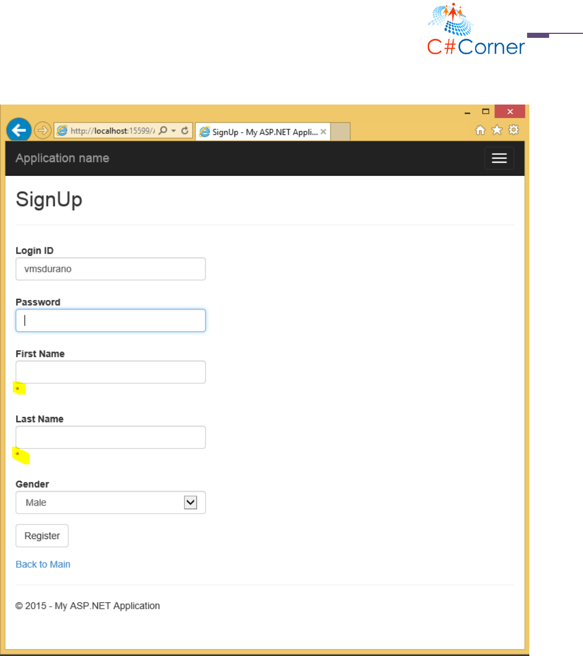Maximize the browser window
This screenshot has width=583, height=656.
click(486, 111)
